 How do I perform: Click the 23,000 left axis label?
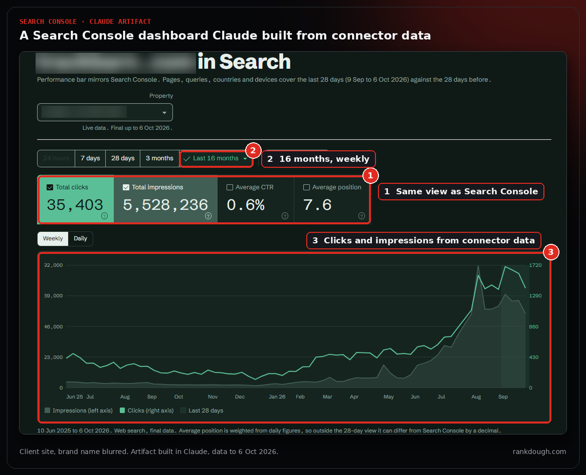pos(54,357)
